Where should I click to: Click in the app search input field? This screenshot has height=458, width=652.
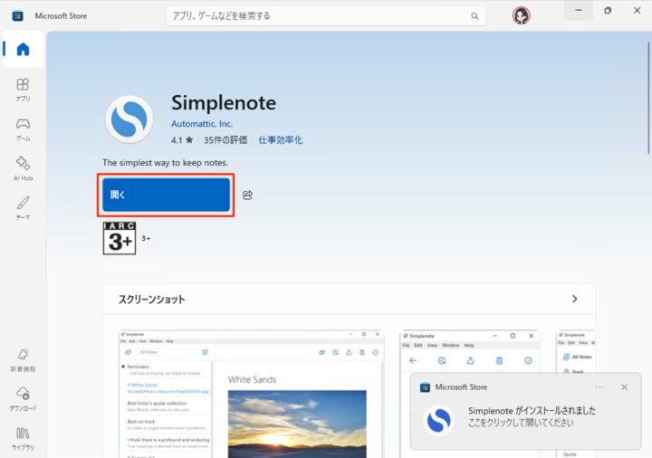coord(317,15)
